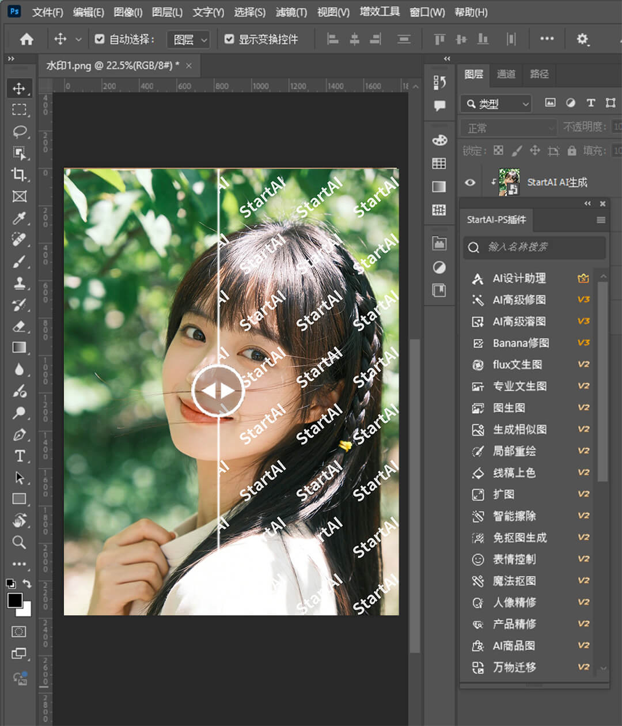Open the options bar settings gear
The height and width of the screenshot is (726, 622).
pos(582,39)
